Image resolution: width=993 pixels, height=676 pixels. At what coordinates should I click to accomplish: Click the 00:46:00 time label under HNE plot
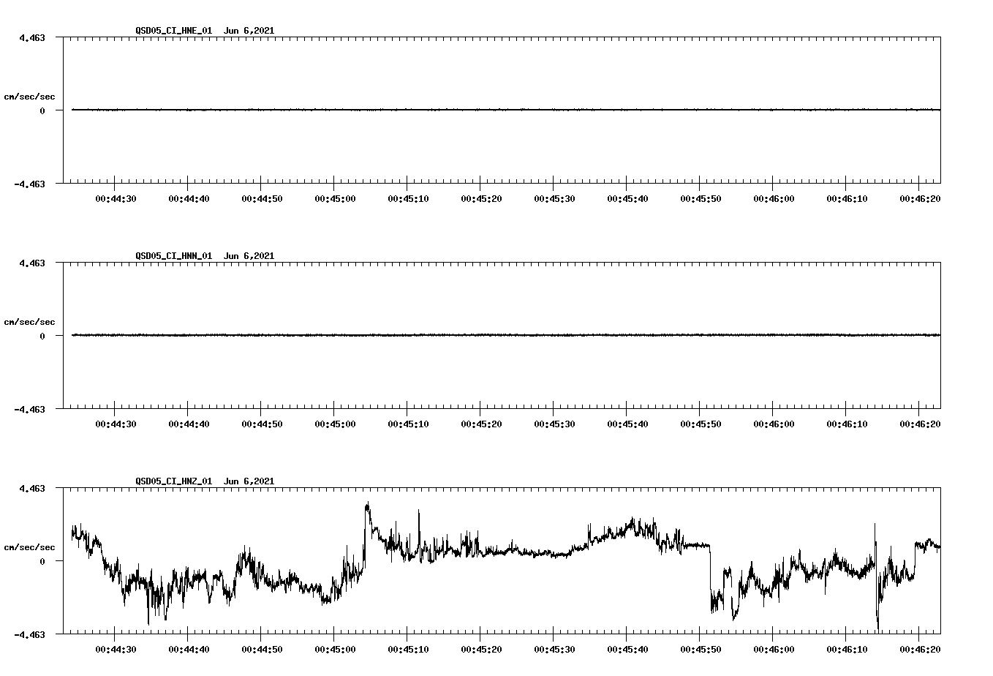[774, 199]
